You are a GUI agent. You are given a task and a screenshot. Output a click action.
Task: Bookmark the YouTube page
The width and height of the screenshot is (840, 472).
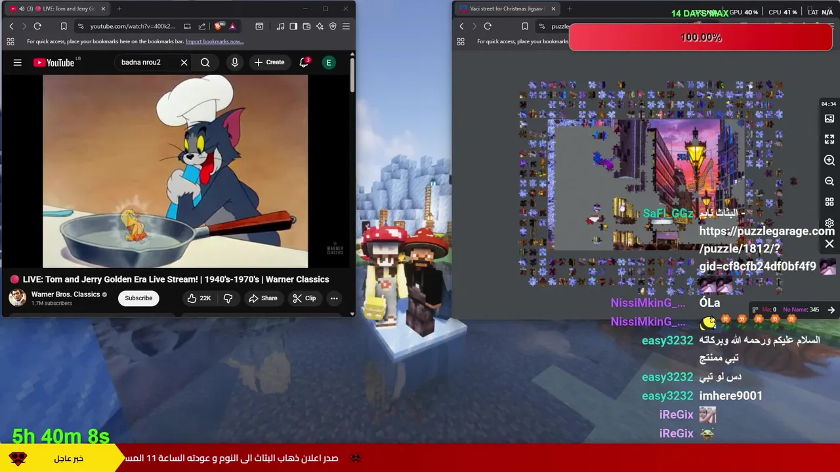[x=64, y=26]
